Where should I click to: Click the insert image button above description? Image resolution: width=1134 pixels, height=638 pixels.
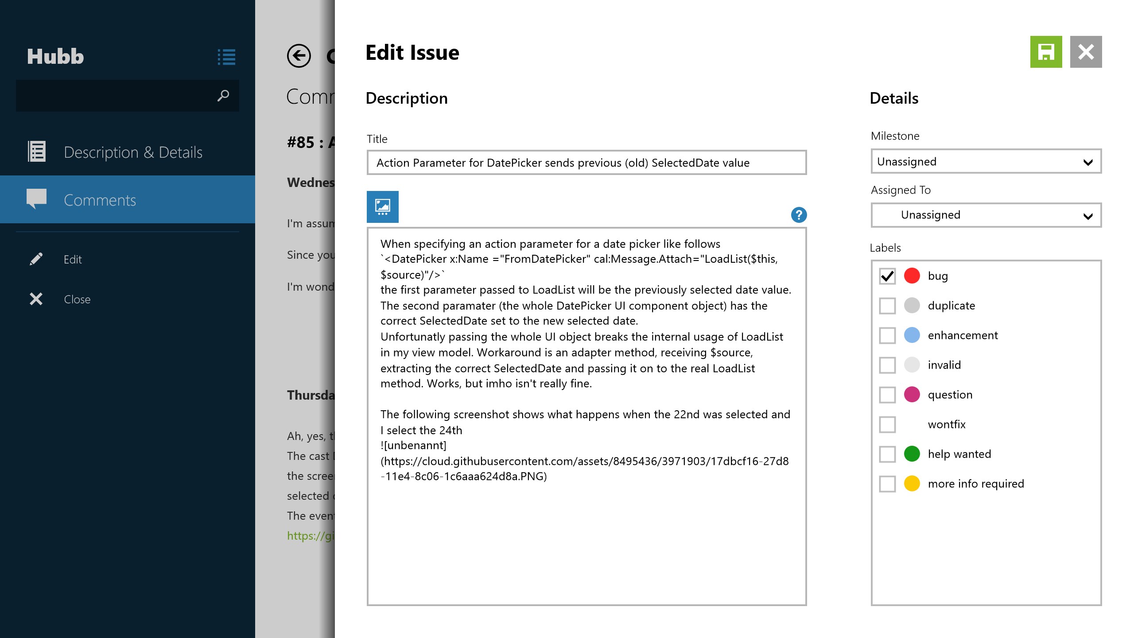click(x=382, y=207)
